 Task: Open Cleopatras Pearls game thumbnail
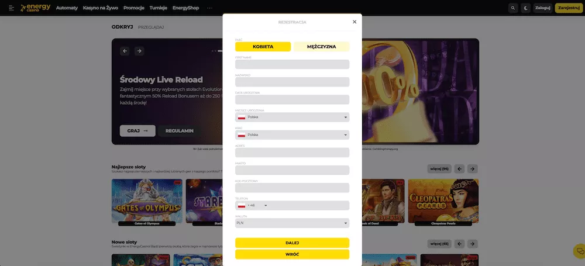point(443,202)
